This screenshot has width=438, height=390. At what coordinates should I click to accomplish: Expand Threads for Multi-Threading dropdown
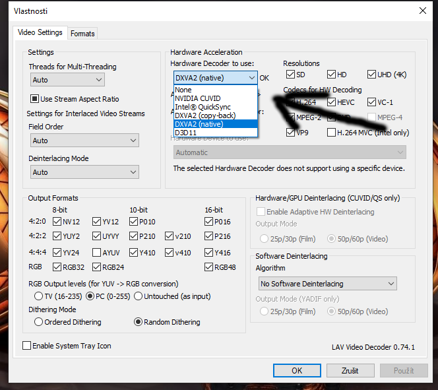(67, 80)
